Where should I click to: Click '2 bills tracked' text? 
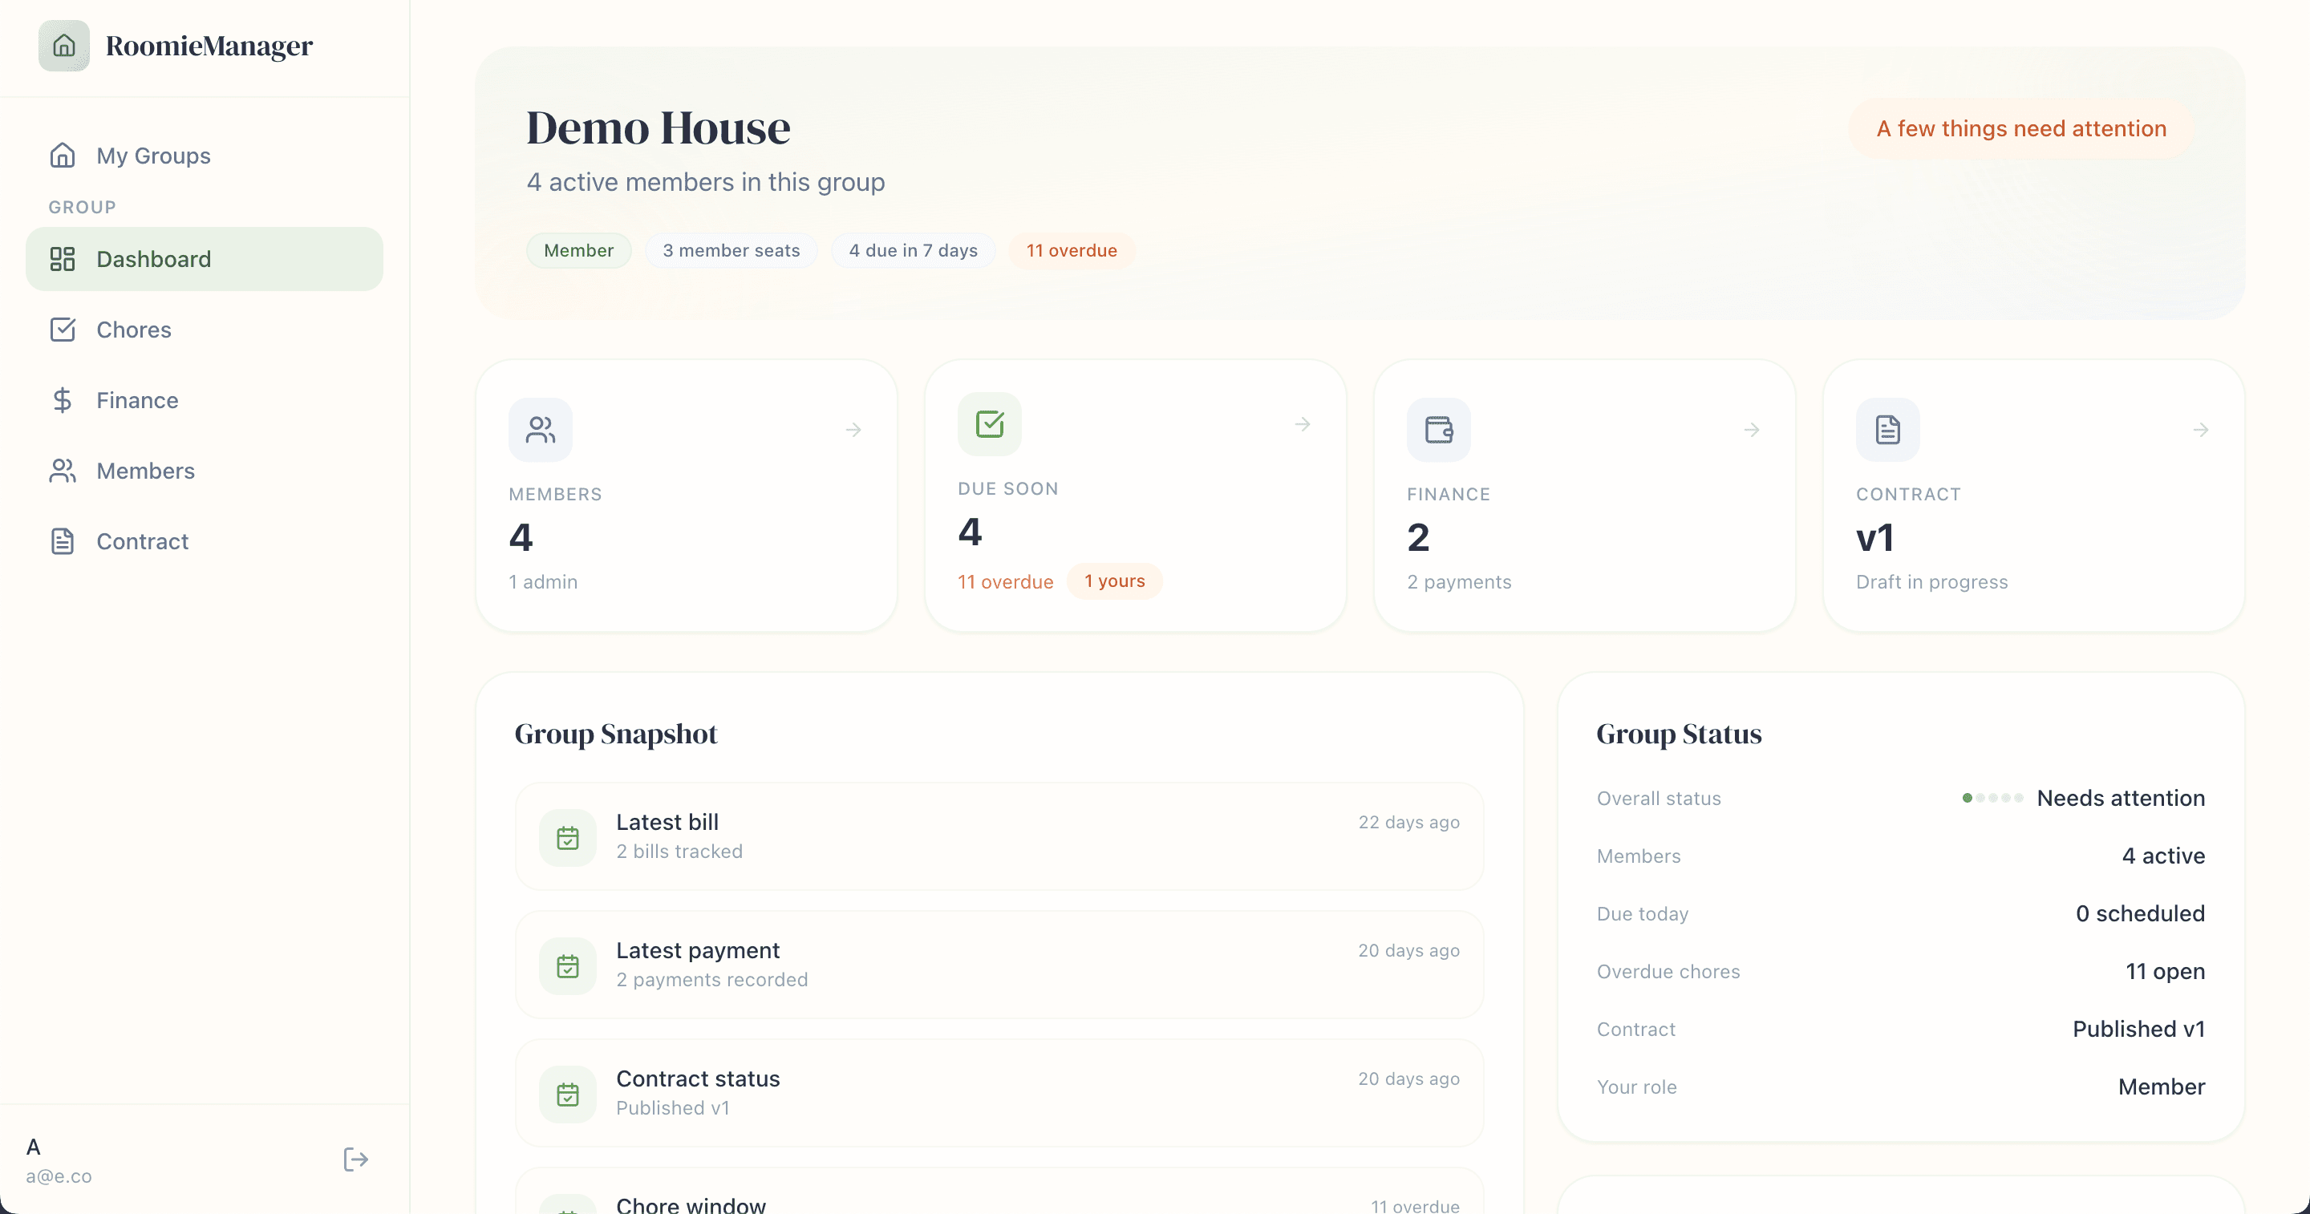point(679,852)
